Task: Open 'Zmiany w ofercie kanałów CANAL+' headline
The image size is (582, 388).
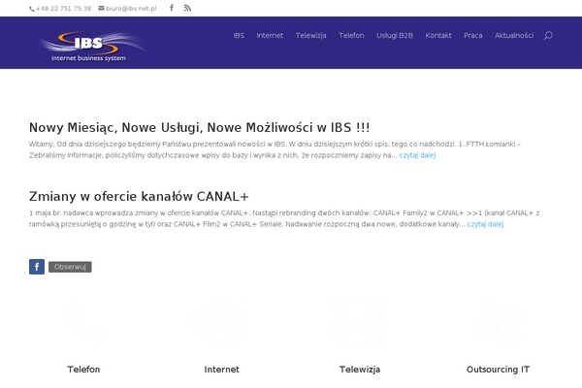Action: (x=139, y=195)
